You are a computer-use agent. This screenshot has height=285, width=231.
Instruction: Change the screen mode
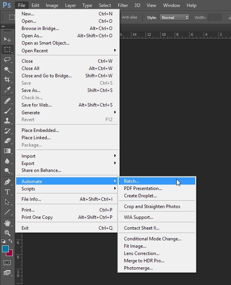[x=7, y=272]
